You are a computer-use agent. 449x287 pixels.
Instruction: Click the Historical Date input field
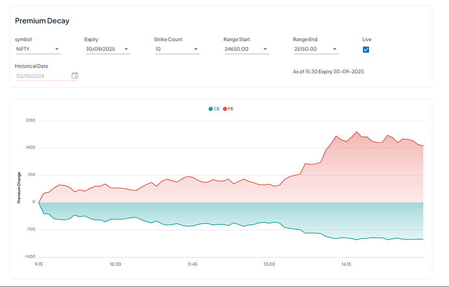(42, 76)
